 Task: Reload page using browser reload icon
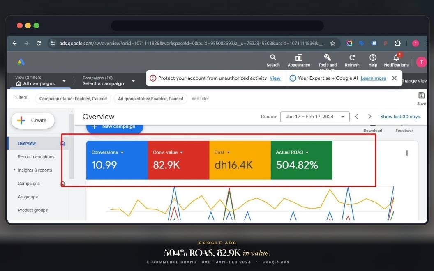(x=39, y=43)
